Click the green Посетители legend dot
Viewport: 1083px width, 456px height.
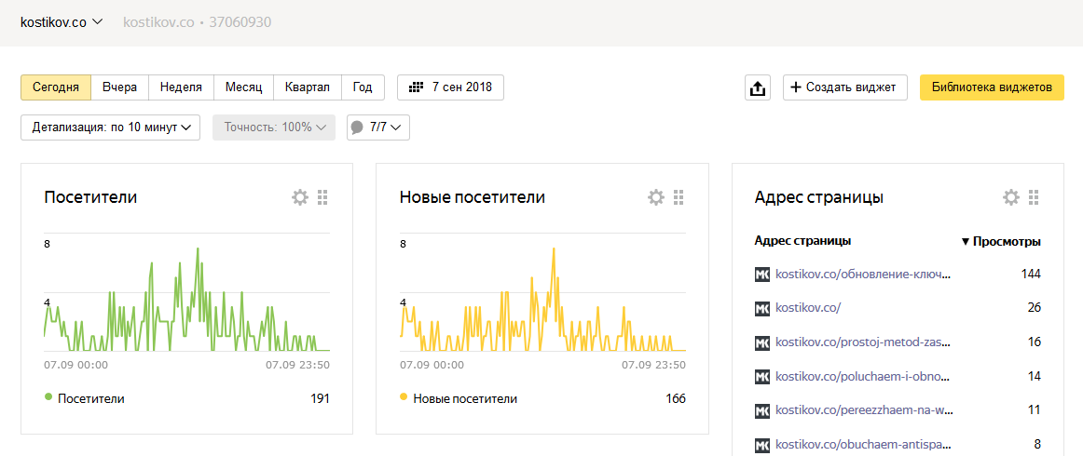(48, 397)
